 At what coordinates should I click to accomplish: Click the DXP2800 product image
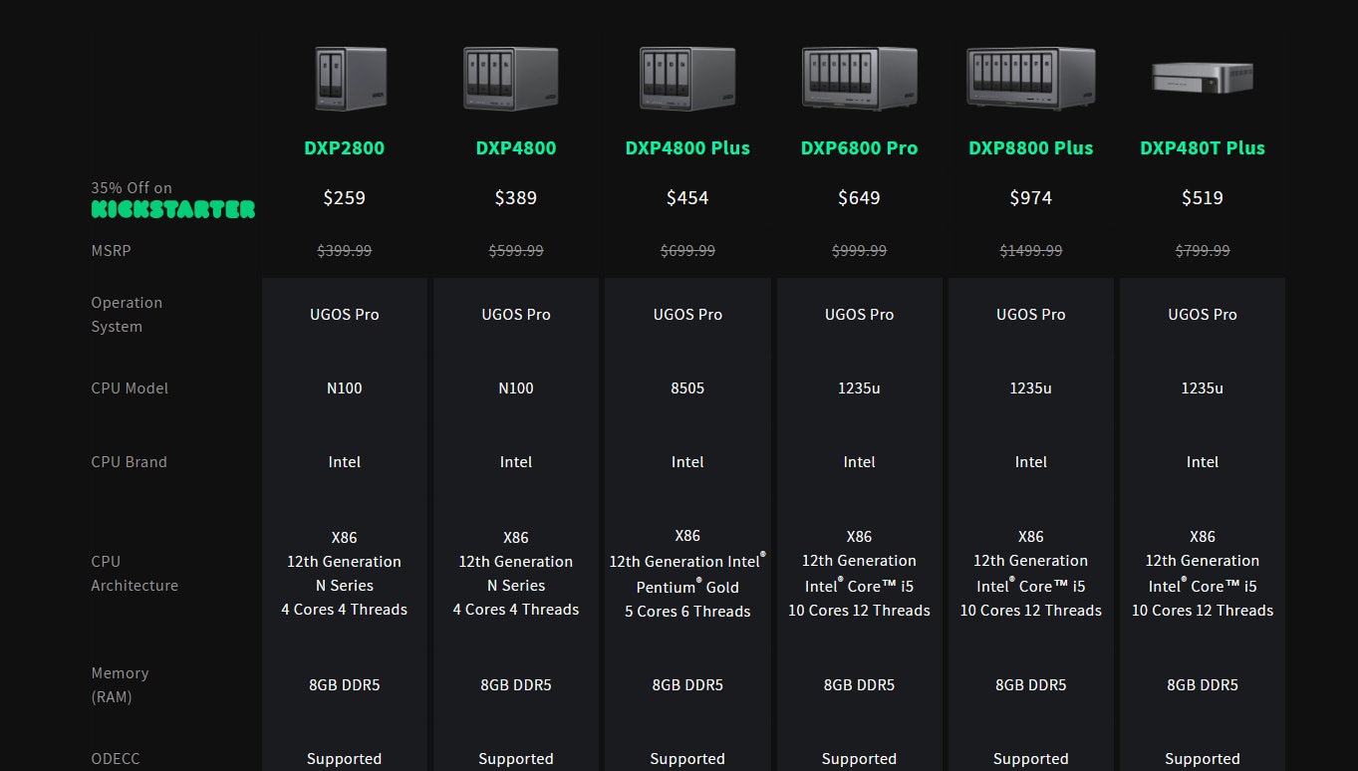351,79
